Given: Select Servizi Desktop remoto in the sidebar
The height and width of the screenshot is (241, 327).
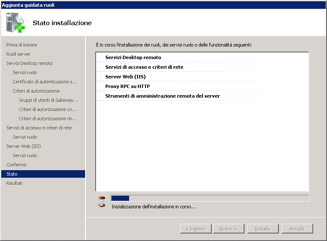Looking at the screenshot, I should [29, 63].
